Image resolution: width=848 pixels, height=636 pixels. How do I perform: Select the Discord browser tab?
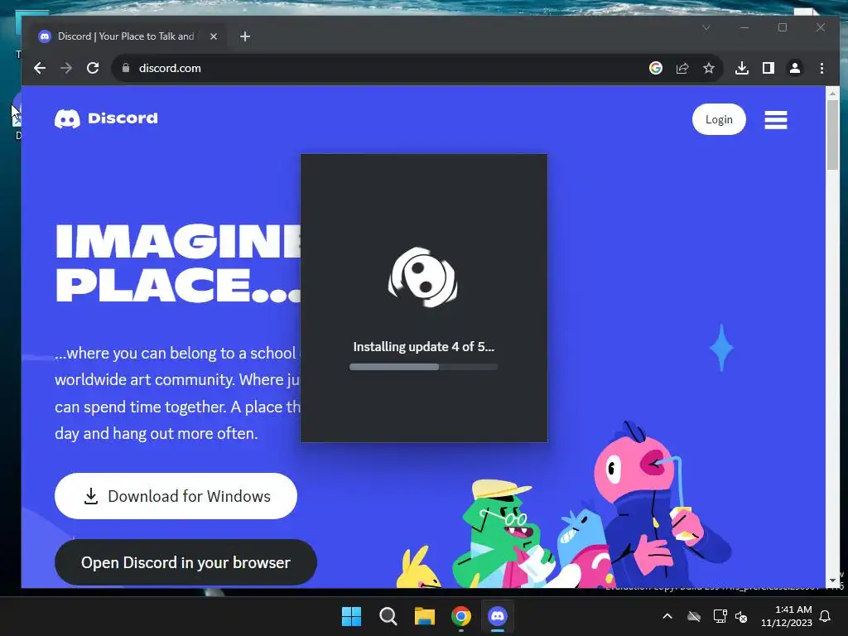pos(127,36)
